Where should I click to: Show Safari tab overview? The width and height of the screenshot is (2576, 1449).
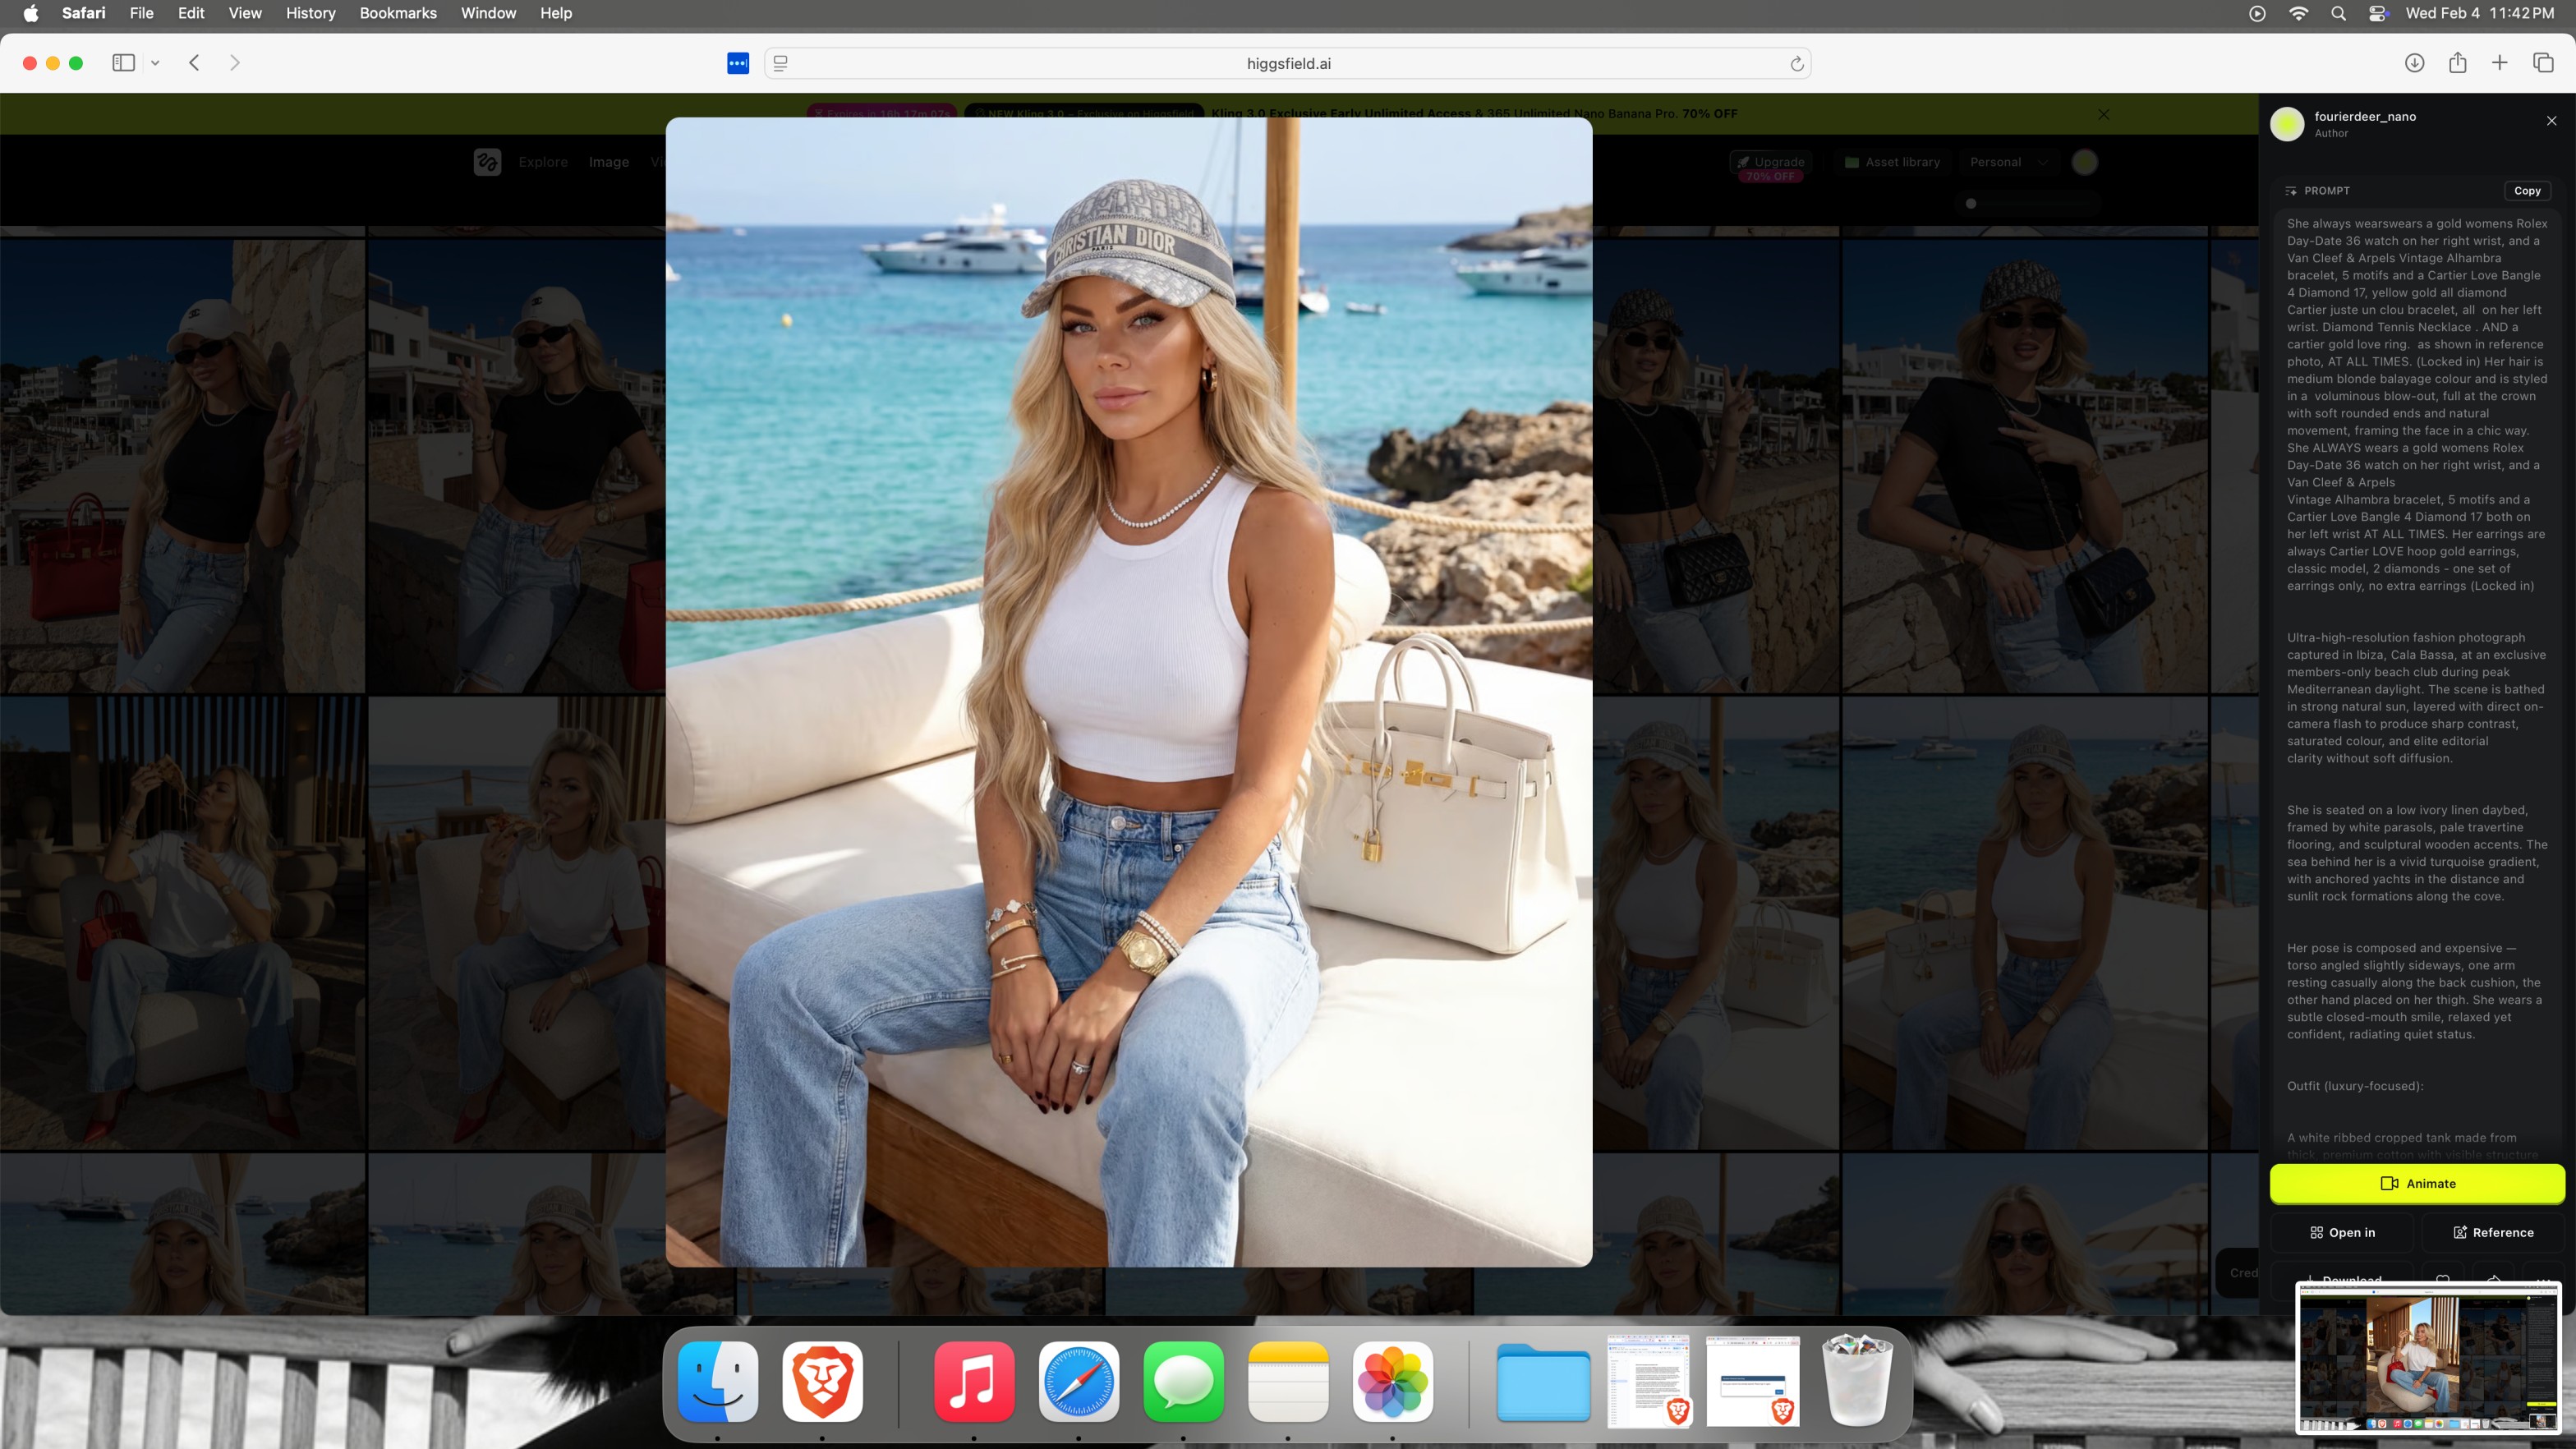[2543, 63]
